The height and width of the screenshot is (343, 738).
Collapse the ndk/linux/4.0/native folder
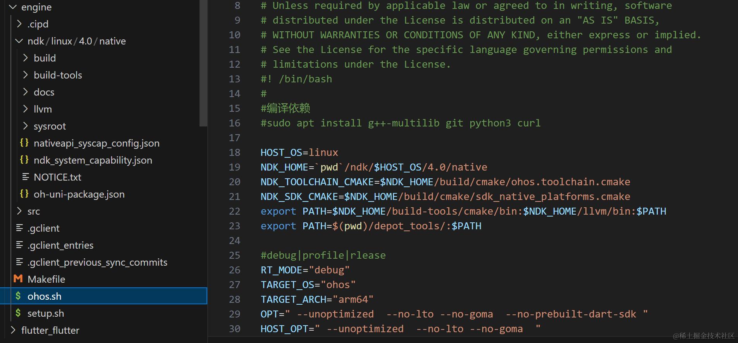click(x=19, y=41)
